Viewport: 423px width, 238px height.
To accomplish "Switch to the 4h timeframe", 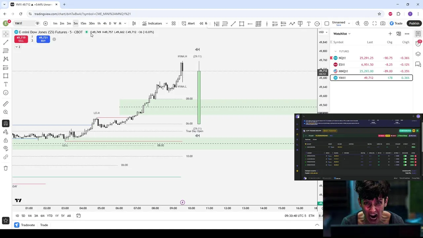I will coord(105,23).
